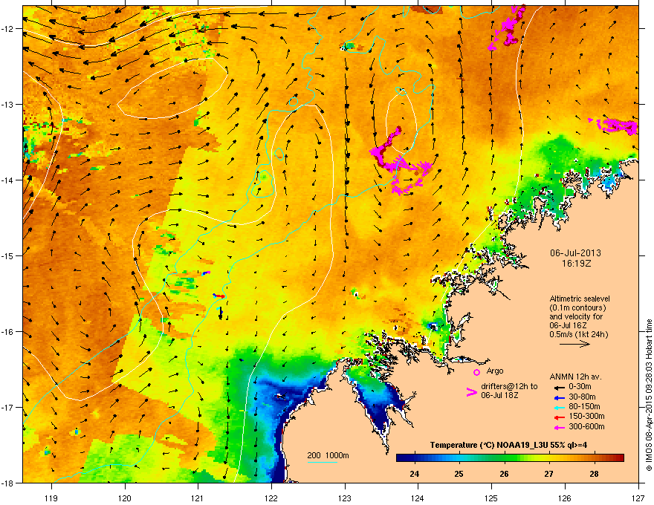Click the 'drifters@12h to' legend text
This screenshot has height=505, width=654.
[509, 386]
